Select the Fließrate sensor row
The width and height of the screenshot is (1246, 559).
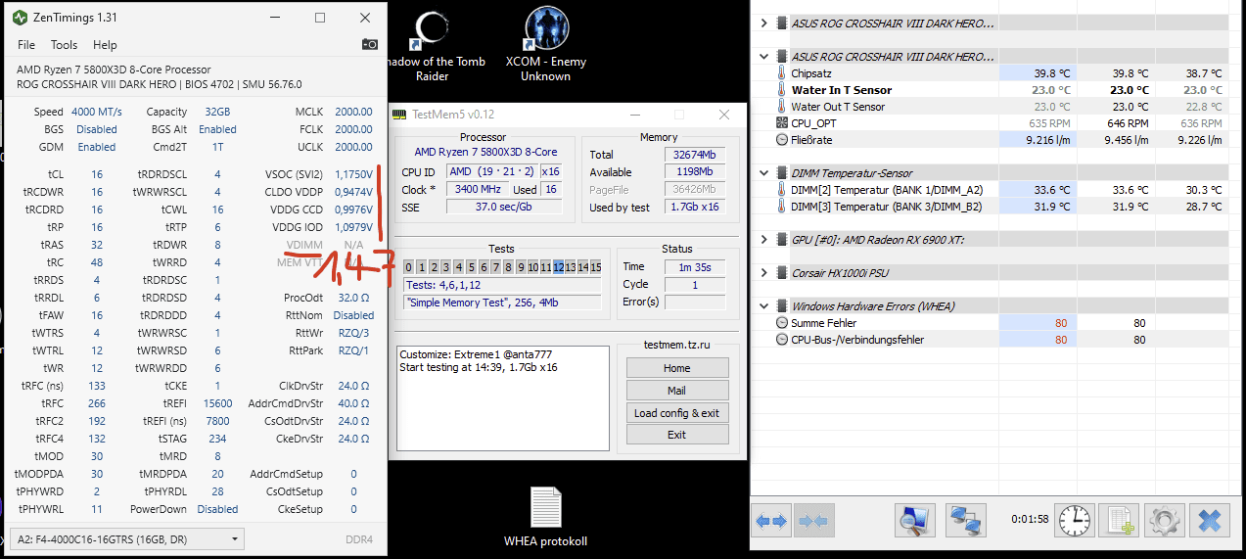click(998, 140)
